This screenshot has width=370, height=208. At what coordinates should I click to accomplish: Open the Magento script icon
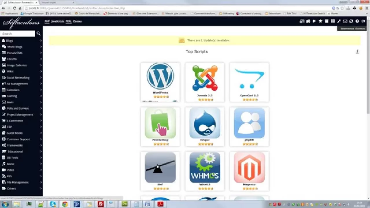pos(249,168)
